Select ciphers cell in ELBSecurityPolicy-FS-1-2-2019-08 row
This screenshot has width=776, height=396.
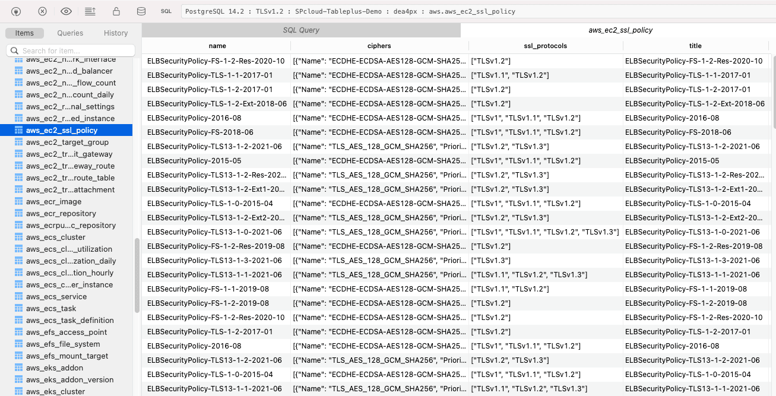click(x=379, y=303)
